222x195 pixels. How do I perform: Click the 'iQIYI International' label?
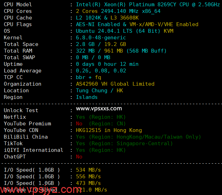coord(33,150)
